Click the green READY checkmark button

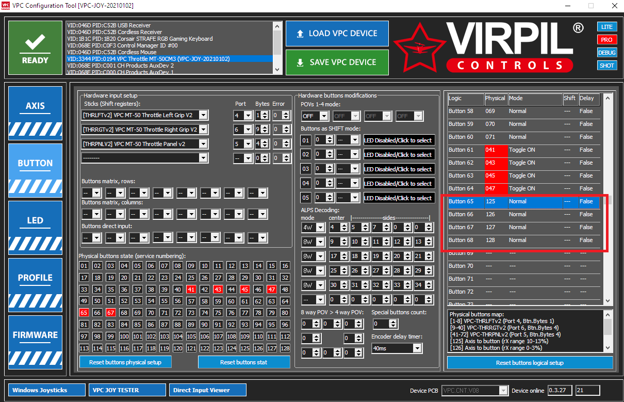(x=35, y=47)
